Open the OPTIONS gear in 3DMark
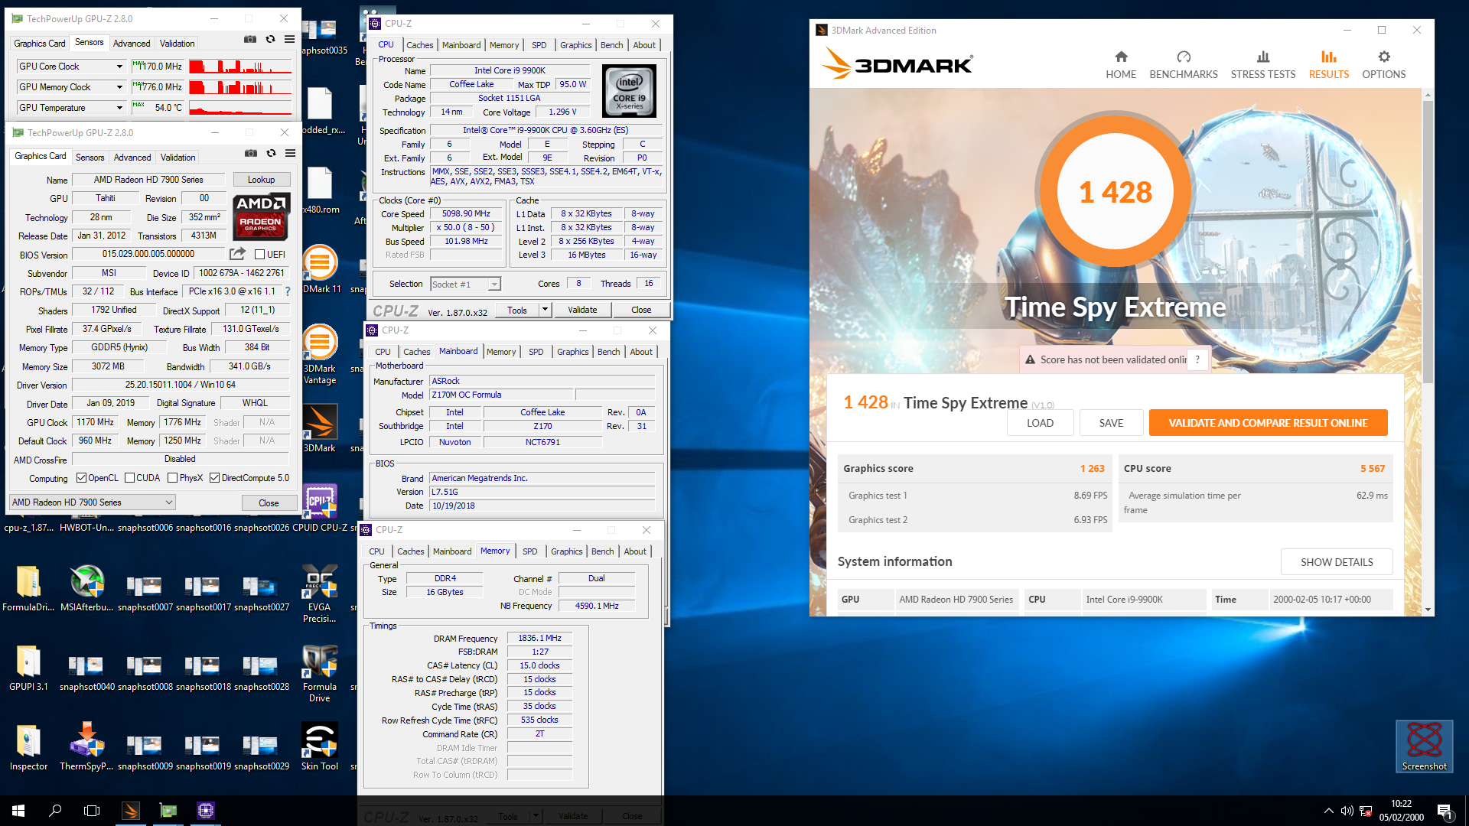This screenshot has width=1469, height=826. coord(1384,57)
